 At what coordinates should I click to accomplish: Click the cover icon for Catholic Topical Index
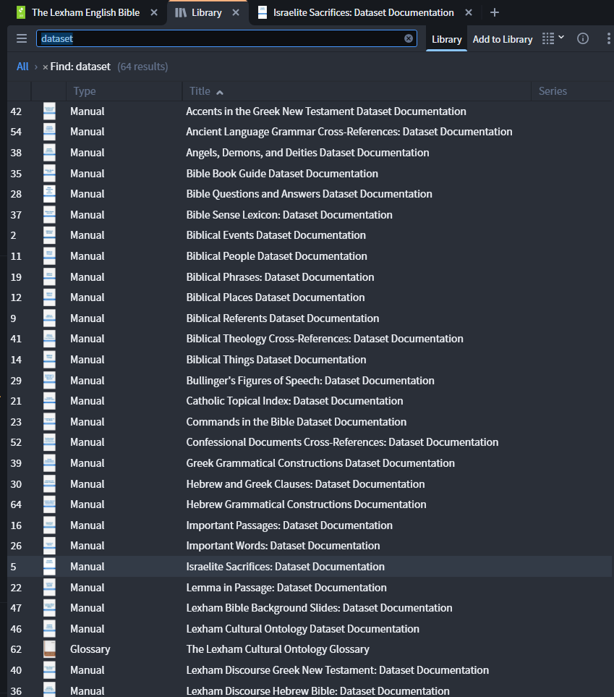pos(49,401)
